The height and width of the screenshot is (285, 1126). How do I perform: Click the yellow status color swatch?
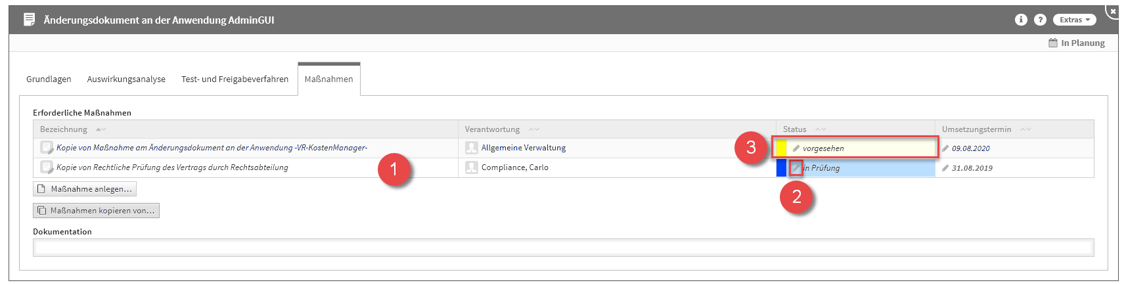781,148
